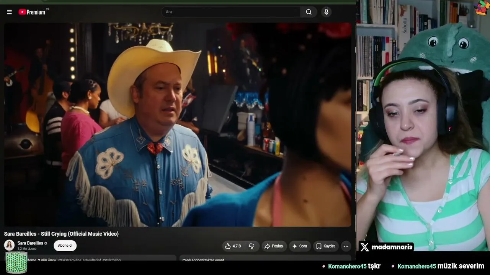The image size is (490, 275).
Task: Click the colorful cube logo on webcam
Action: click(x=482, y=7)
